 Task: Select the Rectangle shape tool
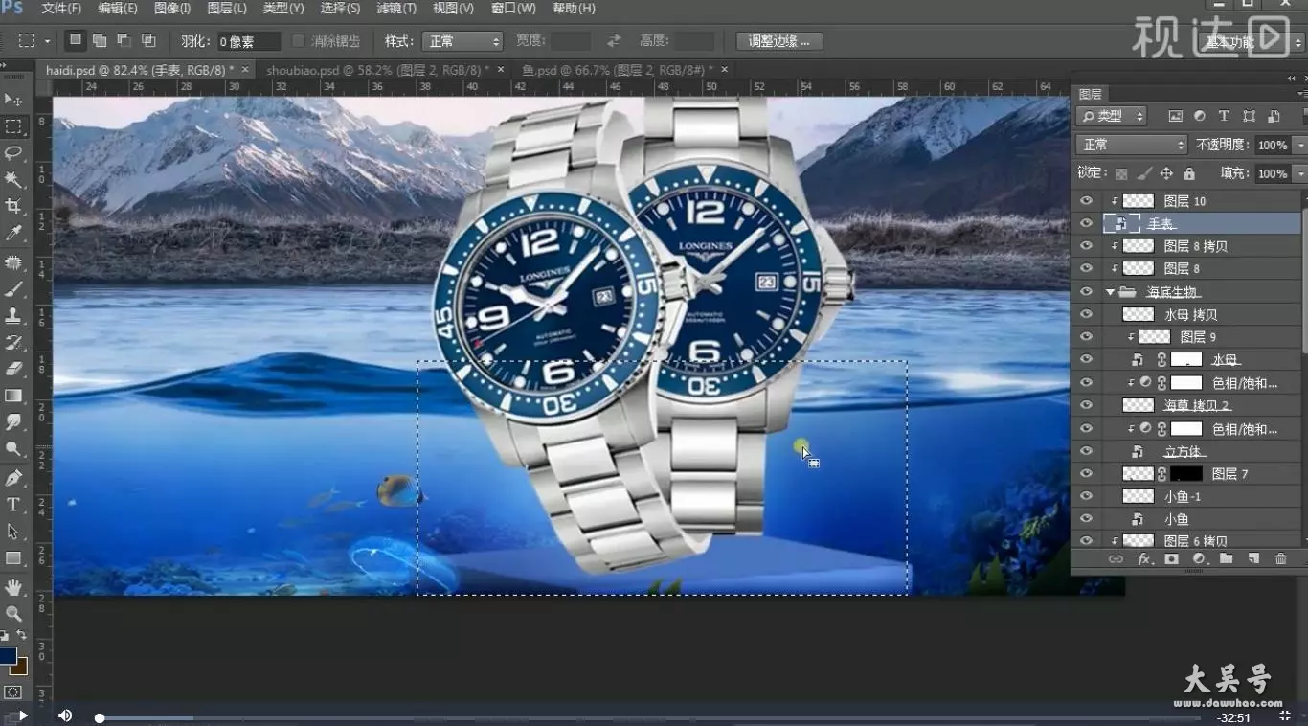[13, 557]
